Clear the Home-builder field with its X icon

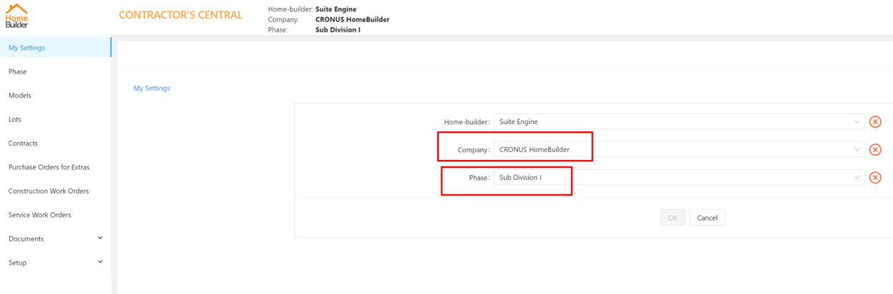click(875, 122)
